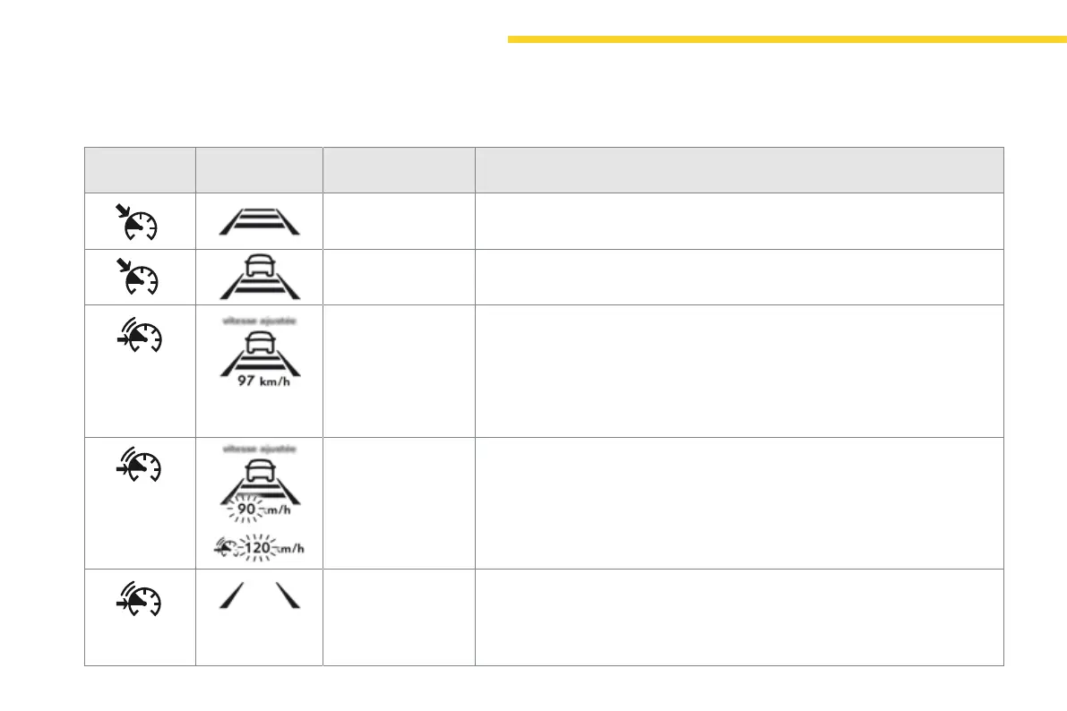This screenshot has width=1067, height=711.
Task: Click the two diverging lane lines graphic
Action: [259, 596]
